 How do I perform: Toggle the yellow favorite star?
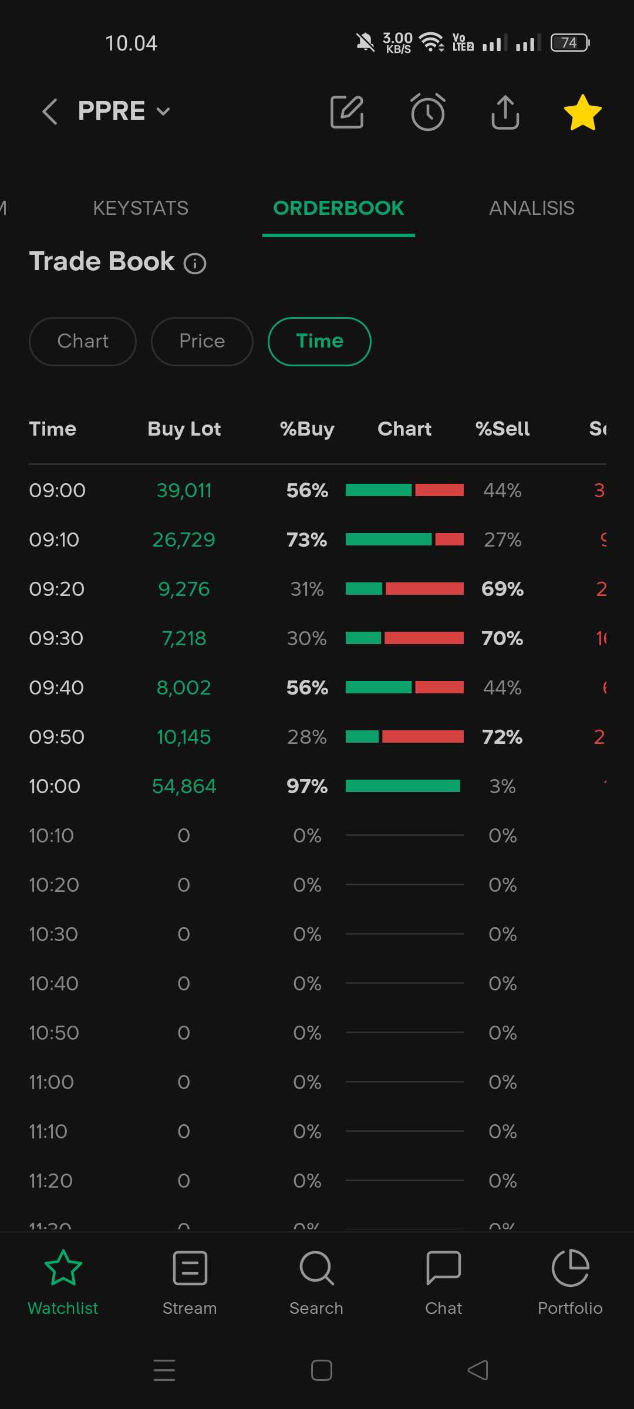[x=582, y=112]
